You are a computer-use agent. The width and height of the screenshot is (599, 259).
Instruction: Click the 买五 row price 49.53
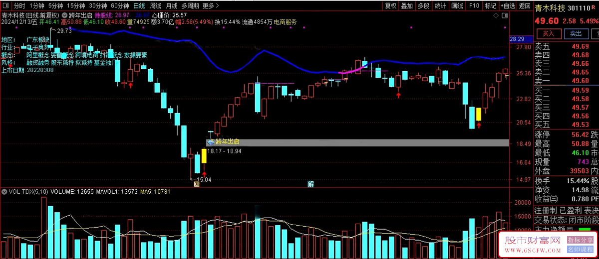tap(581, 125)
